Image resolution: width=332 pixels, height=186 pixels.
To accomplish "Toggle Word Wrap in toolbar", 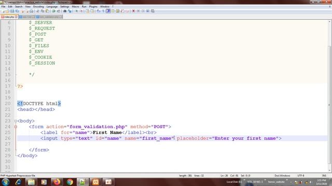I will click(99, 11).
